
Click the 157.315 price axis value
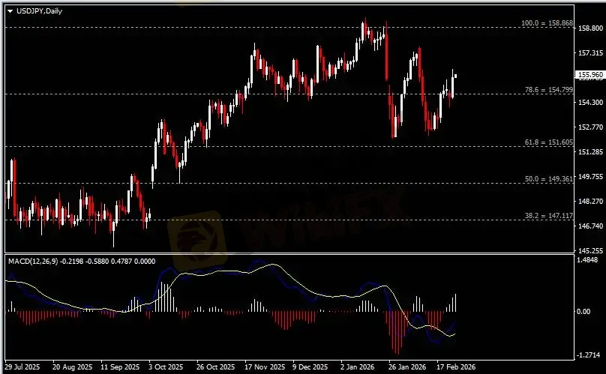[x=590, y=53]
